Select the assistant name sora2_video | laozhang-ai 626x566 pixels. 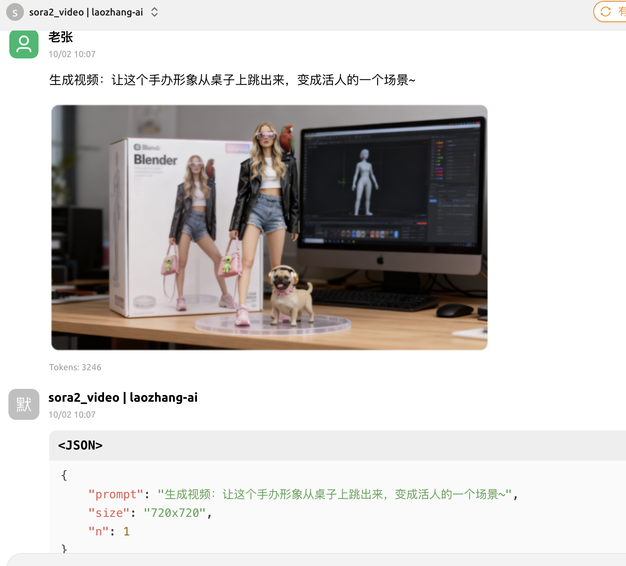(124, 397)
